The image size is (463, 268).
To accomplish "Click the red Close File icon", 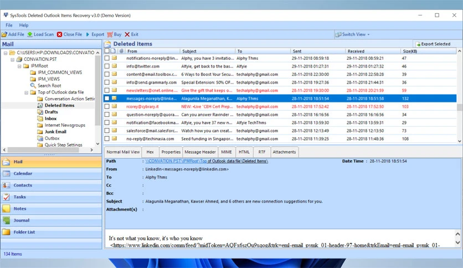I will coord(59,34).
